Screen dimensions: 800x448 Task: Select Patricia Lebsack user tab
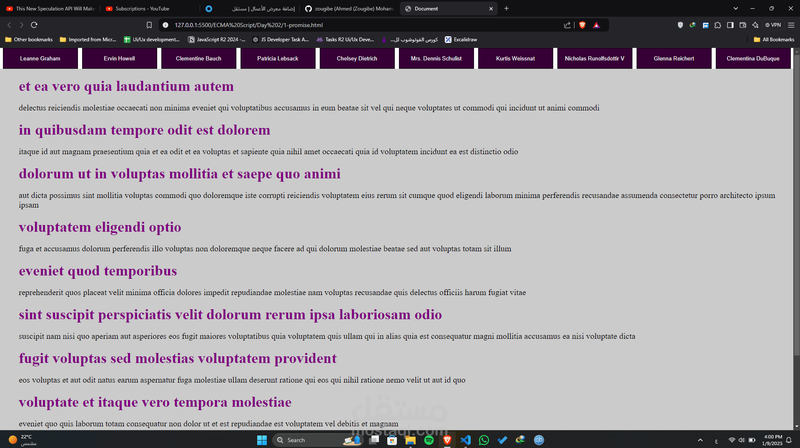tap(278, 58)
